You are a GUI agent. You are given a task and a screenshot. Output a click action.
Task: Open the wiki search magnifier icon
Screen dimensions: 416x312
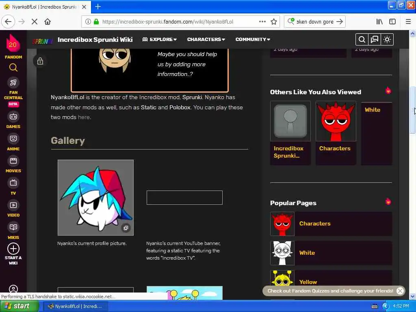tap(362, 39)
